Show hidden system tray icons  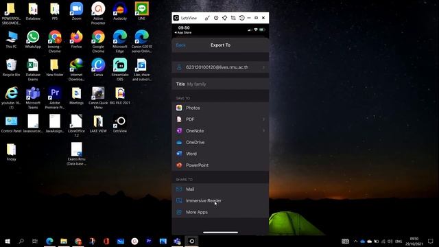pos(355,241)
